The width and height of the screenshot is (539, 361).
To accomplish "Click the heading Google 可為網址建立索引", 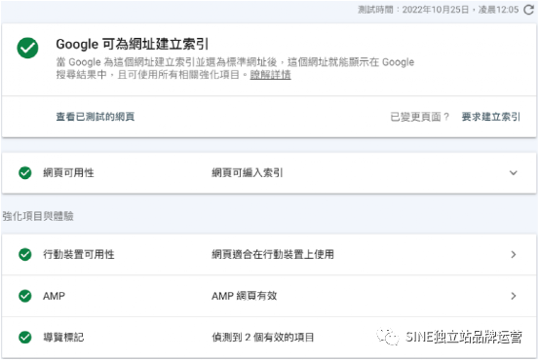I will pyautogui.click(x=133, y=44).
